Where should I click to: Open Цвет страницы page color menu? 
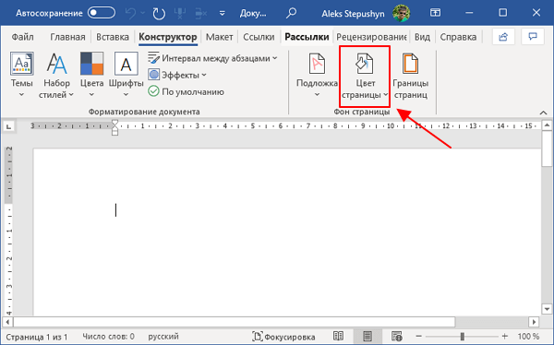click(x=365, y=76)
